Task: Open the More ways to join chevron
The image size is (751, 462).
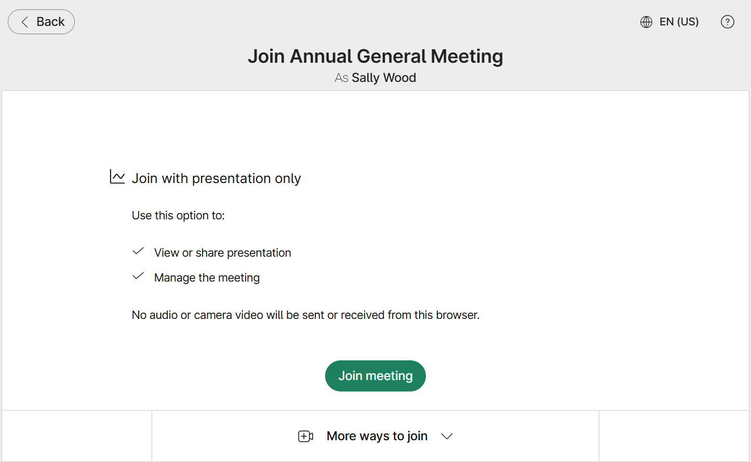Action: 447,437
